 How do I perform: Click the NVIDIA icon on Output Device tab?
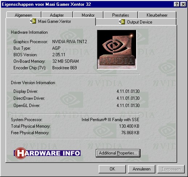point(122,22)
